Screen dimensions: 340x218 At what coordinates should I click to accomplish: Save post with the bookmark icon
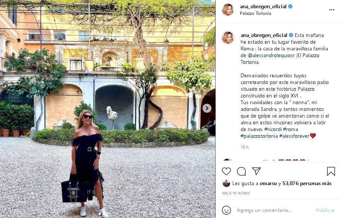331,171
